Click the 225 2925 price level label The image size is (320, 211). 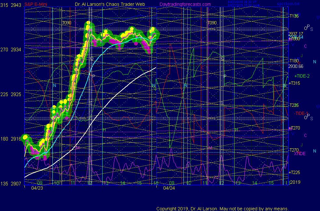11,94
